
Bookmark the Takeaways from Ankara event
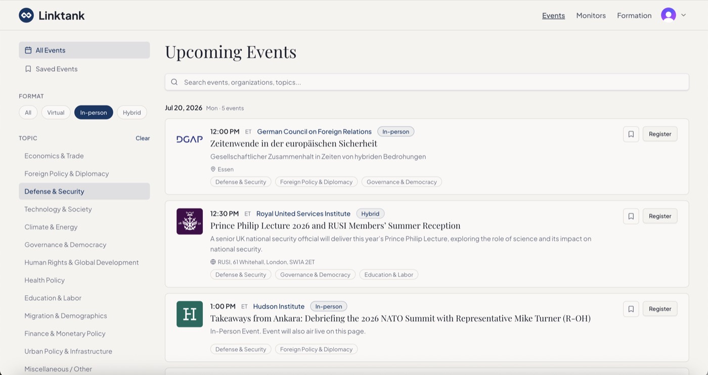click(x=631, y=309)
